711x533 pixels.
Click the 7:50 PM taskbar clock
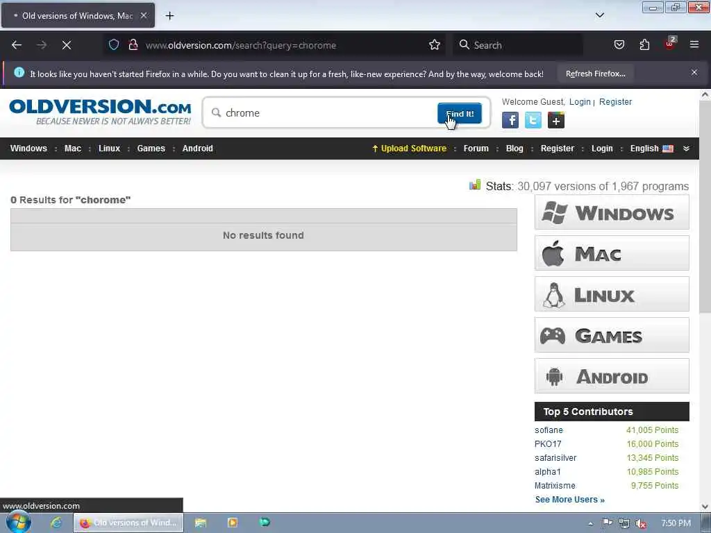click(676, 523)
